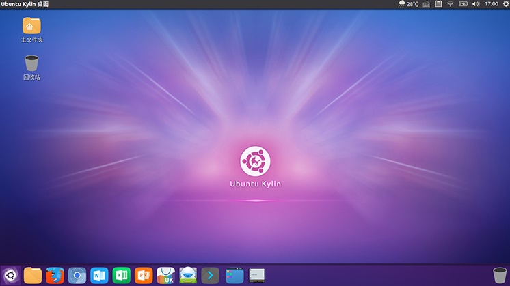Open the sound volume indicator
This screenshot has width=510, height=286.
tap(476, 4)
